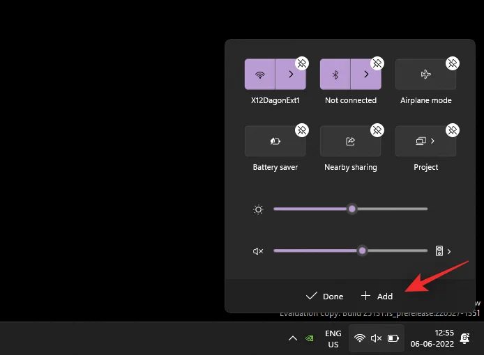Select sound output device icon
This screenshot has width=484, height=355.
pyautogui.click(x=439, y=251)
